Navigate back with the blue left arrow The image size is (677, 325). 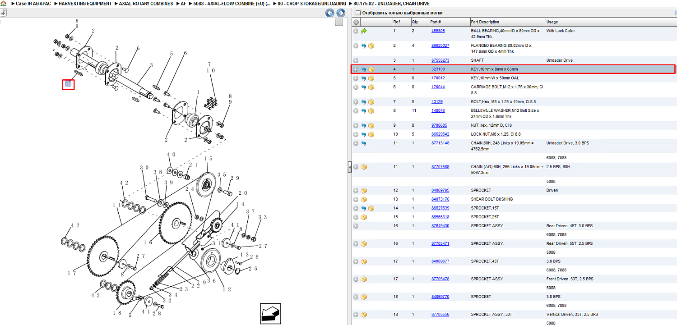click(x=330, y=13)
